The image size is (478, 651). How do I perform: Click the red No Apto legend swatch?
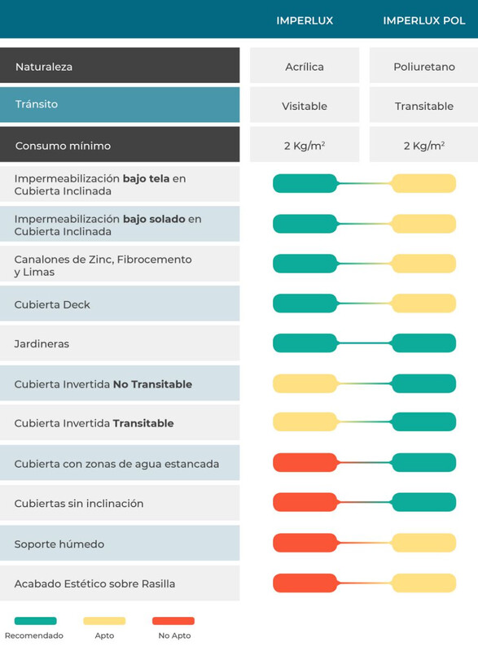(173, 621)
